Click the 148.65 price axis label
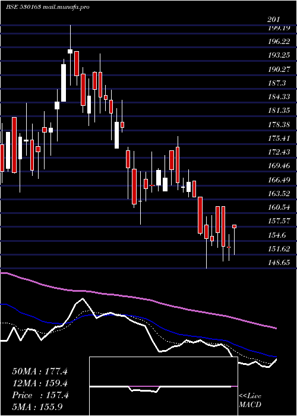Screen dimensions: 297x416 (279, 263)
